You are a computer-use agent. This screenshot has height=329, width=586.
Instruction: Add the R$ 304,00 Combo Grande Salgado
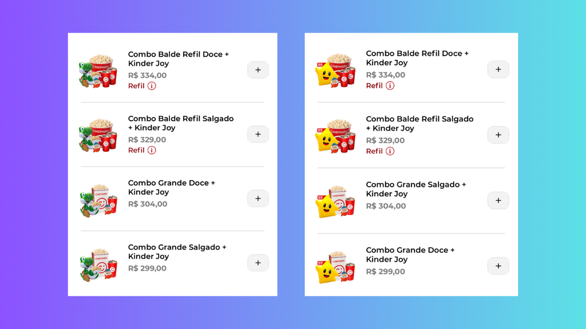click(498, 200)
